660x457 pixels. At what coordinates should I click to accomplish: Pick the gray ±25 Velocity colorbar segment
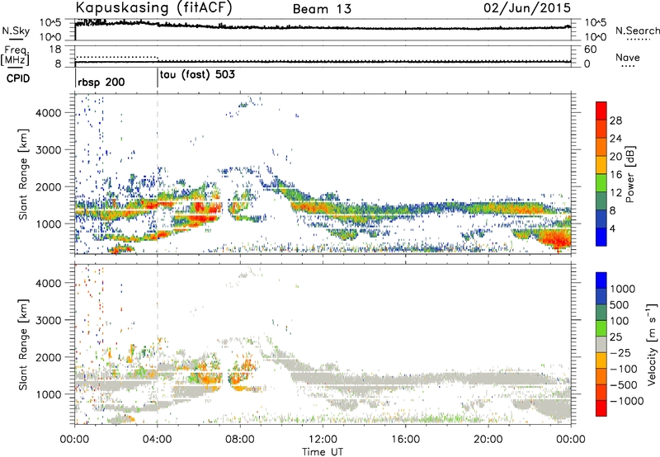click(x=601, y=344)
